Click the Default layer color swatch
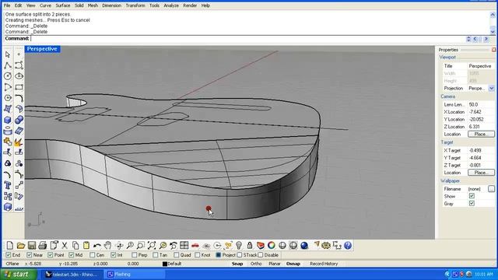The height and width of the screenshot is (280, 498). 165,264
